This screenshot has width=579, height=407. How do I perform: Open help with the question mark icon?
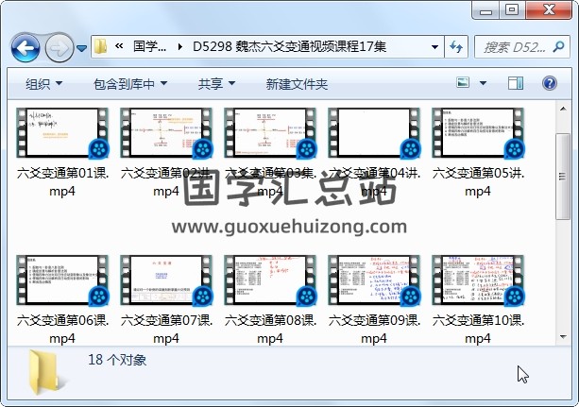549,83
